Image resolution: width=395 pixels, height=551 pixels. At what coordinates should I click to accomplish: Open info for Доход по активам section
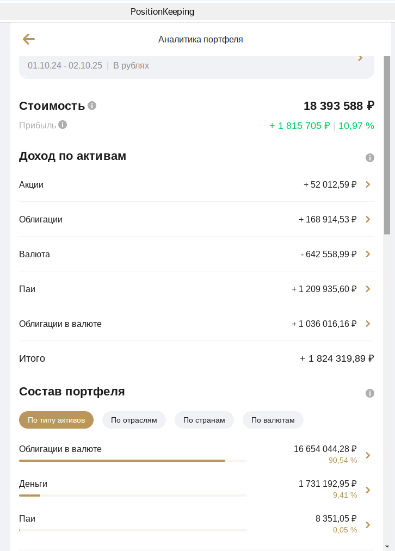(x=370, y=158)
